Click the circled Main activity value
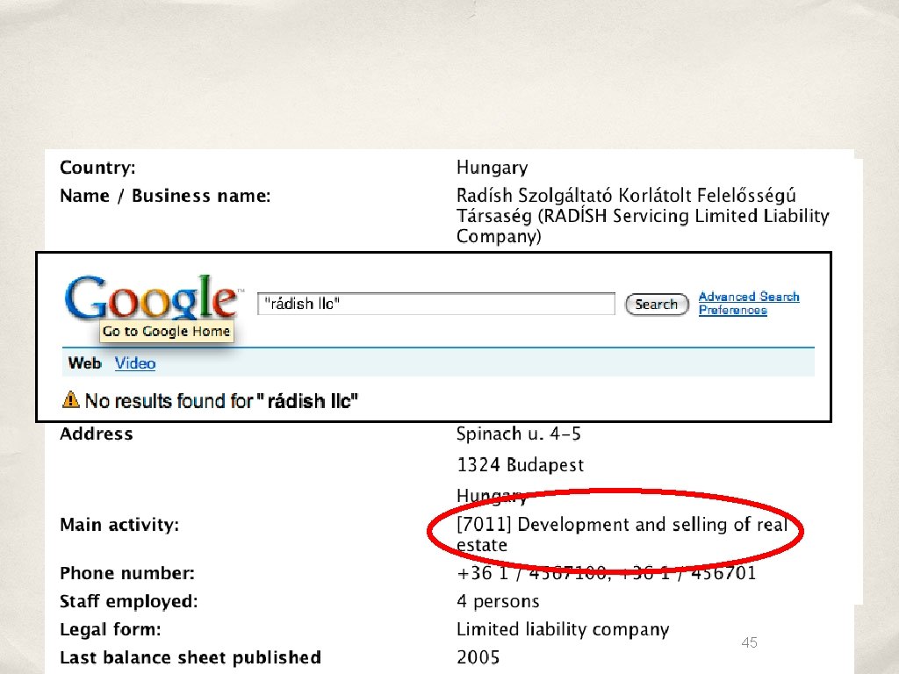899x674 pixels. [622, 534]
